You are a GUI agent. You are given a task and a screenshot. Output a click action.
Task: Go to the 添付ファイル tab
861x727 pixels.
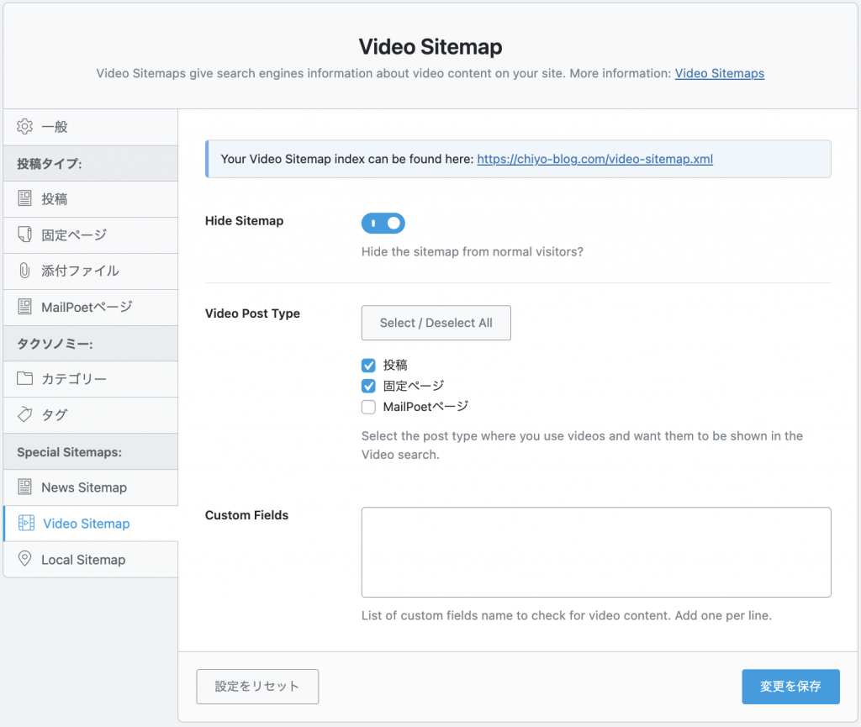[x=91, y=271]
